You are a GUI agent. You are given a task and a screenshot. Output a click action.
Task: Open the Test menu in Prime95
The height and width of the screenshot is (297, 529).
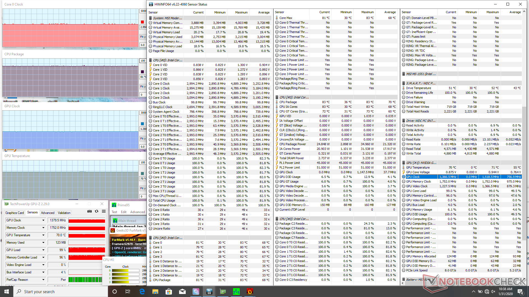[114, 212]
